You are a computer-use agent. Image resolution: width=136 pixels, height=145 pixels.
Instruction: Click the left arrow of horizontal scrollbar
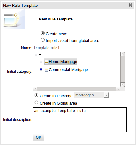(35, 89)
